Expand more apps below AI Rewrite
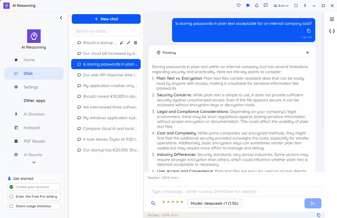337x218 pixels. (x=34, y=162)
